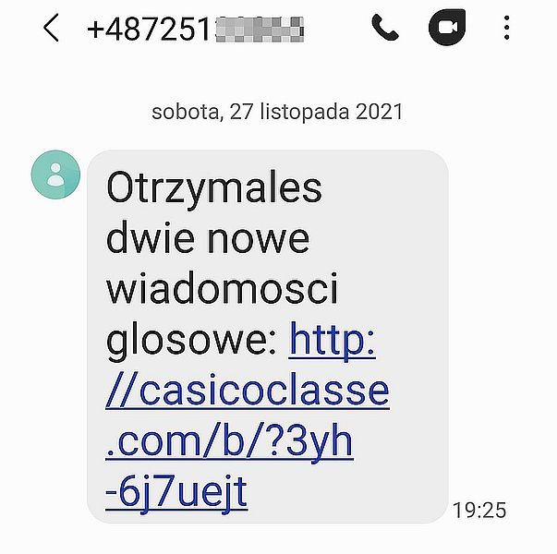
Task: Tap the blurred part of phone number
Action: coord(260,30)
